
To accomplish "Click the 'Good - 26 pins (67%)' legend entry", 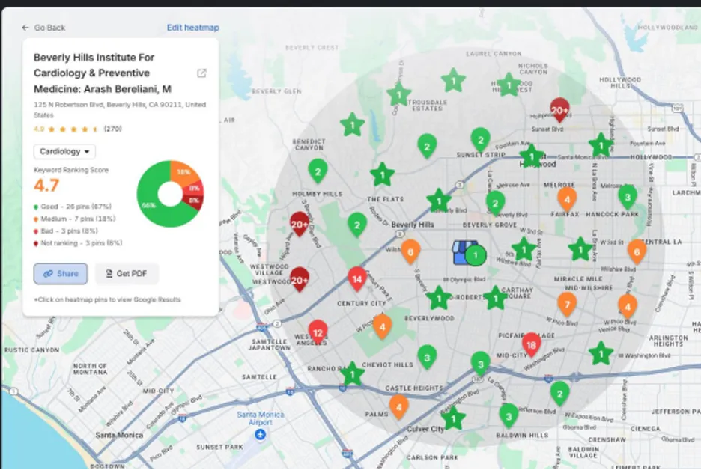I will (73, 207).
